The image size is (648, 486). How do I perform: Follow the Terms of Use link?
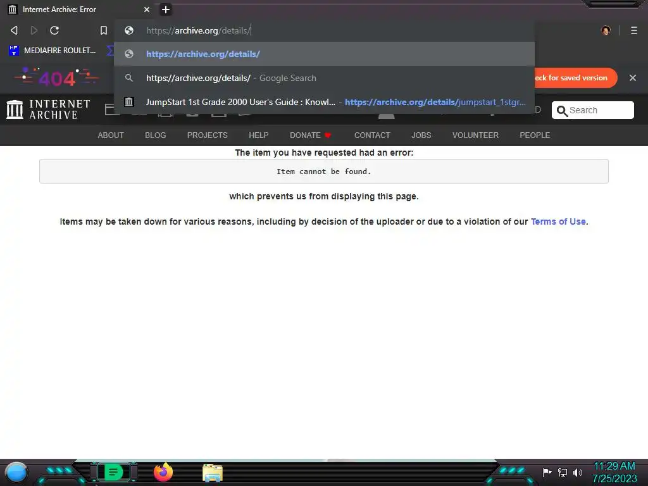pyautogui.click(x=558, y=221)
